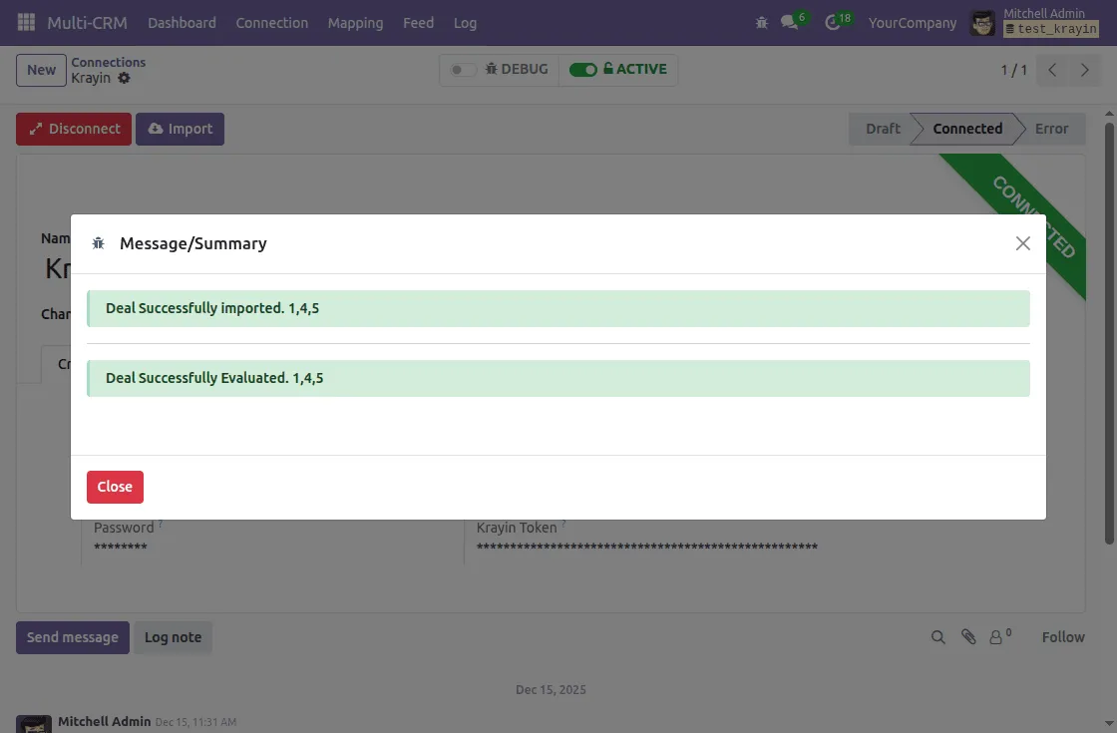
Task: Open the Feed menu
Action: [x=418, y=23]
